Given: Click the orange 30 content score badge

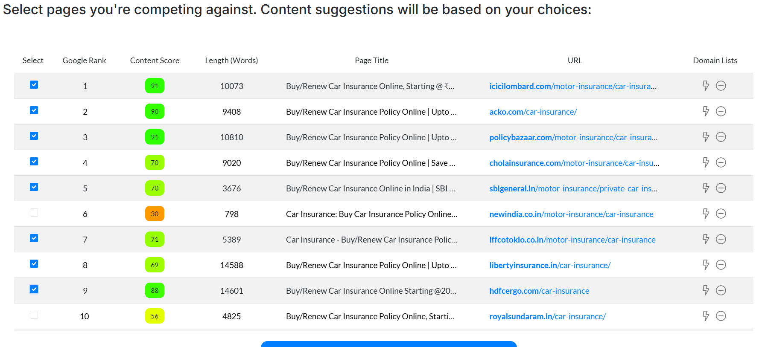Looking at the screenshot, I should 155,214.
